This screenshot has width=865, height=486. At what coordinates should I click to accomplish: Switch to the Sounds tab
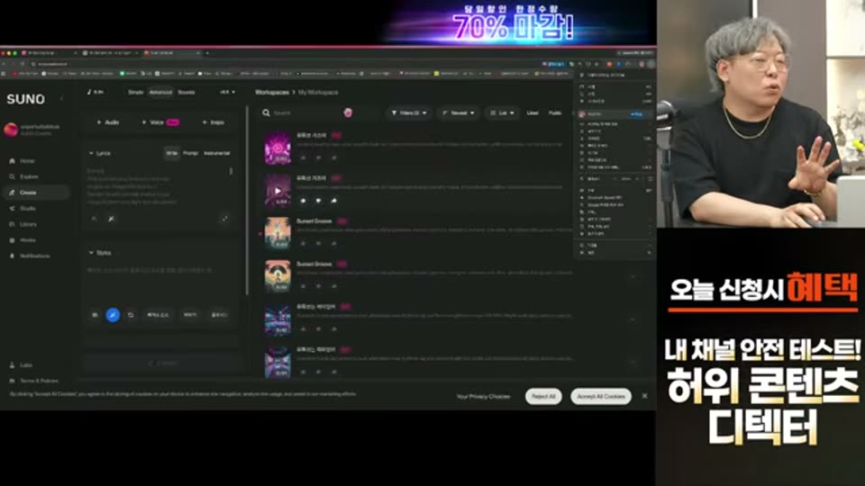point(187,92)
